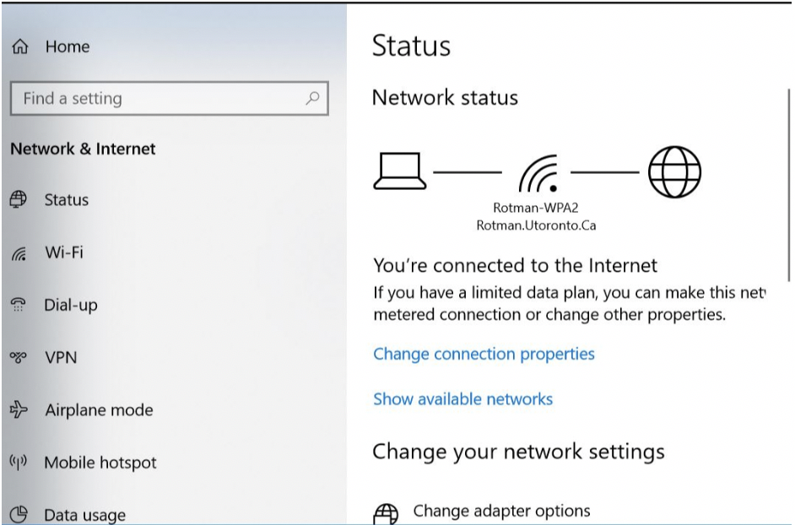Image resolution: width=795 pixels, height=525 pixels.
Task: Click the Change adapter options network icon
Action: (387, 511)
